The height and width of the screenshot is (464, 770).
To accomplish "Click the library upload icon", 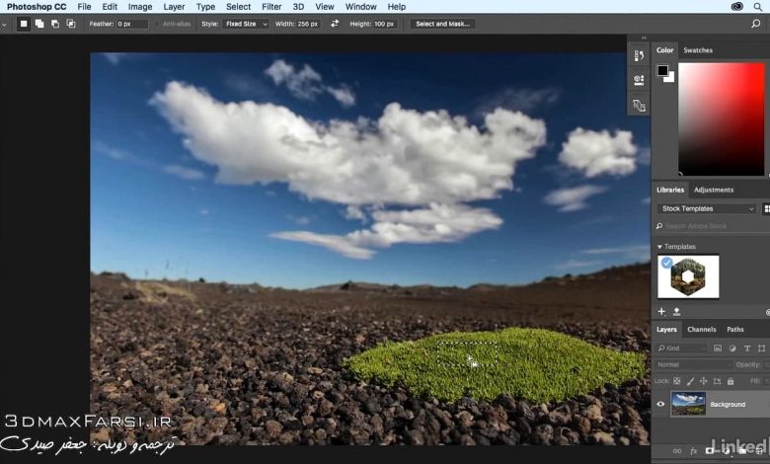I will point(676,311).
